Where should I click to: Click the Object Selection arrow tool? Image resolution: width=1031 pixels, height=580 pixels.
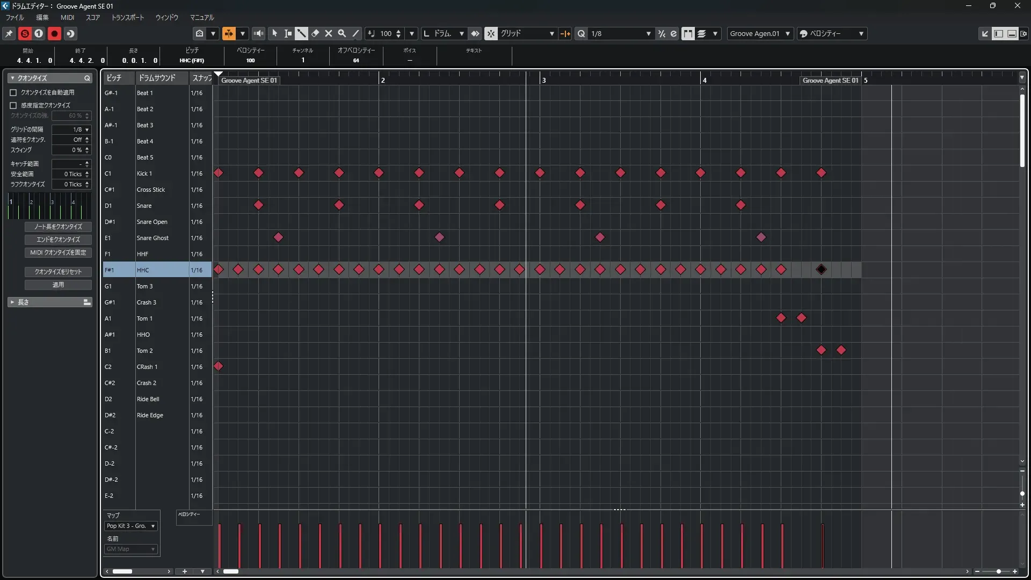(x=274, y=33)
